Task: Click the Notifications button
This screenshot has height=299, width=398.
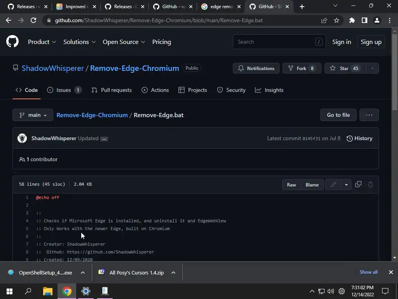Action: click(x=256, y=68)
